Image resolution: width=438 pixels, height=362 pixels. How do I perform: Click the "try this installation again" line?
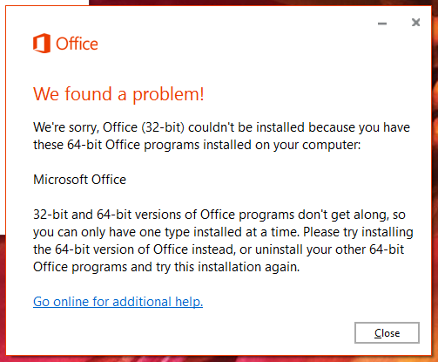[166, 267]
